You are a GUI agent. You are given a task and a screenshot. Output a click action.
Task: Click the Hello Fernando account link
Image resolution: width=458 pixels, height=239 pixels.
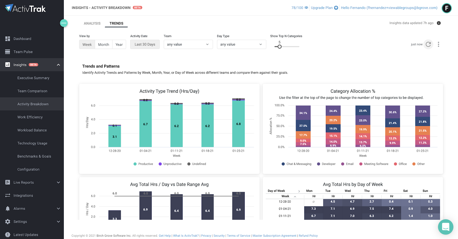click(389, 8)
